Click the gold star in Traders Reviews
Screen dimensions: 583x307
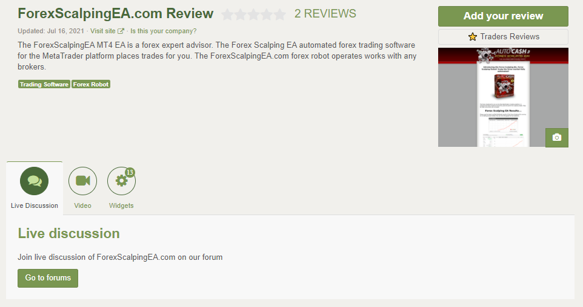coord(473,37)
